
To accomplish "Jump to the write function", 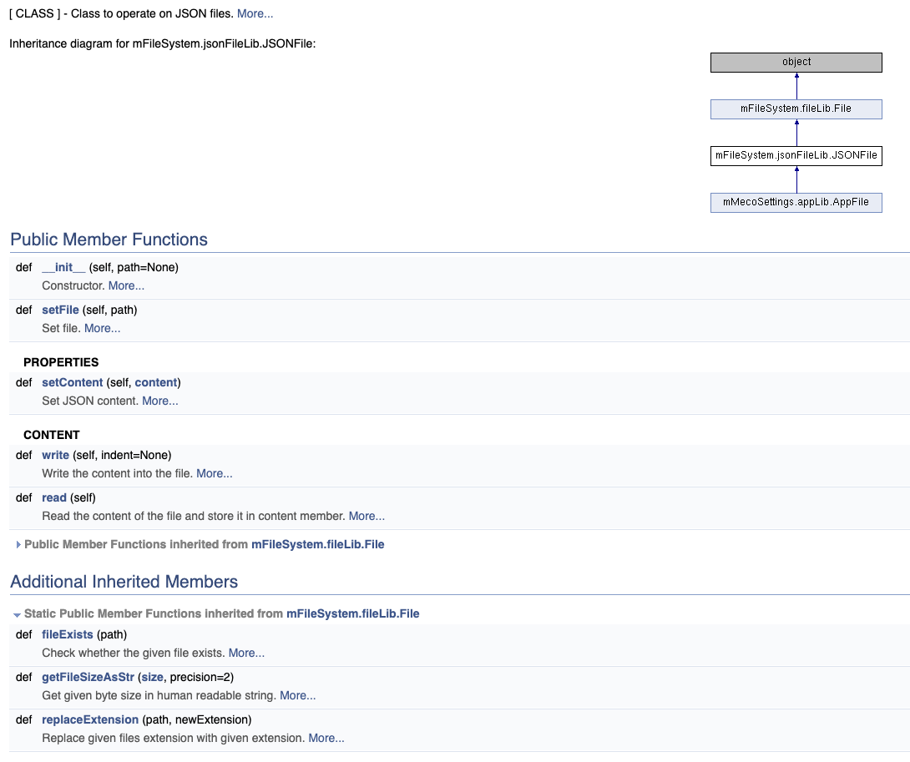I will pos(55,455).
